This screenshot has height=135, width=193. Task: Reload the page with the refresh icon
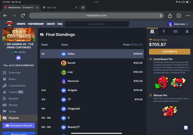[x=23, y=15]
